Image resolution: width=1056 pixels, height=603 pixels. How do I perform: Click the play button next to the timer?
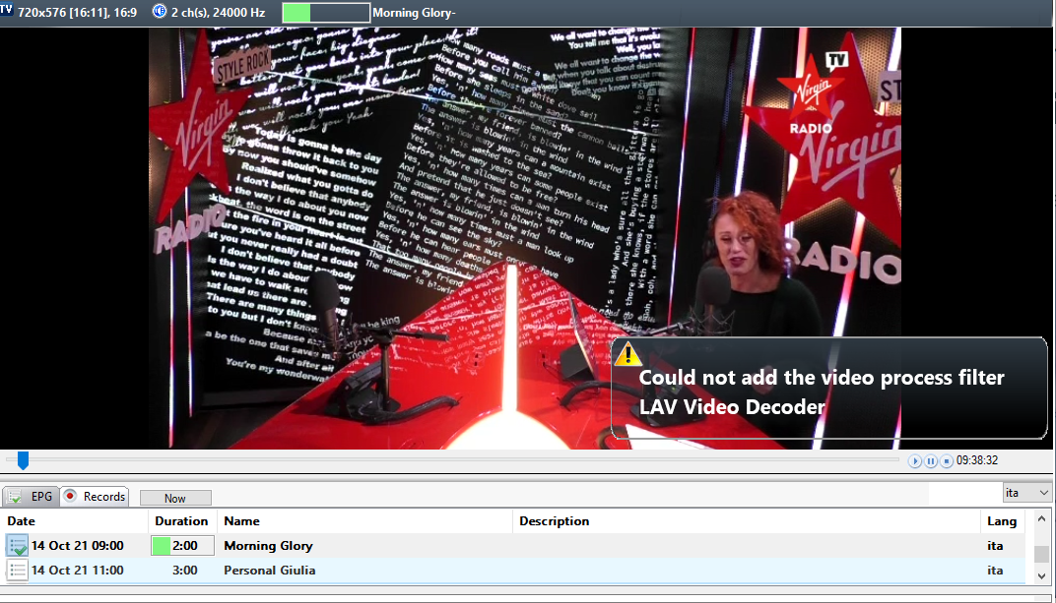(914, 461)
